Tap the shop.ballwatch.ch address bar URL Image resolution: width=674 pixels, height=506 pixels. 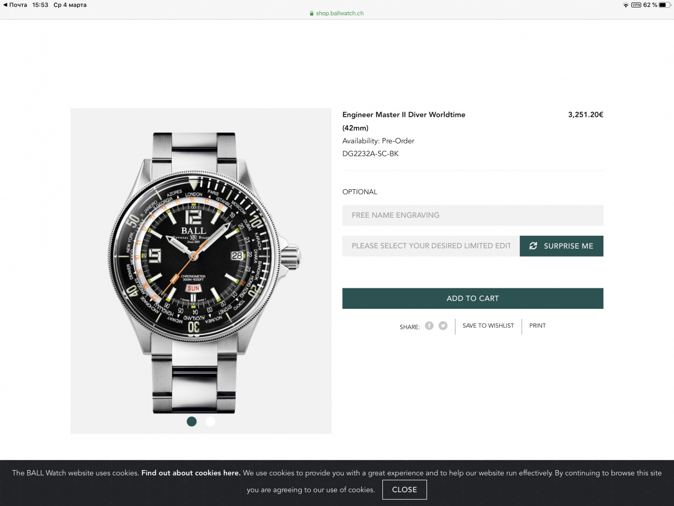[340, 14]
